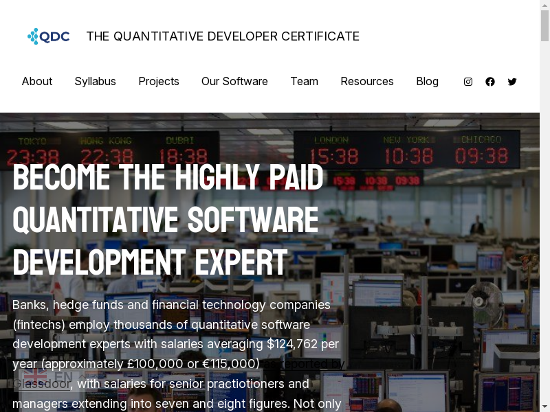This screenshot has width=550, height=412.
Task: Click The Quantitative Developer Certificate title
Action: (x=223, y=36)
